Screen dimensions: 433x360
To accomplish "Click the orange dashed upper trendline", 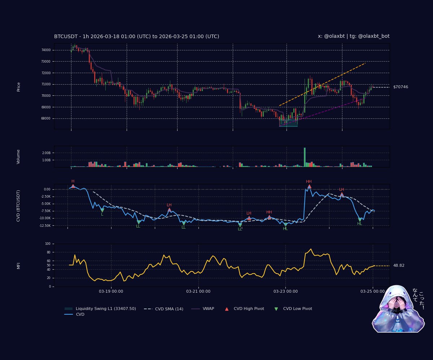I will tap(322, 84).
